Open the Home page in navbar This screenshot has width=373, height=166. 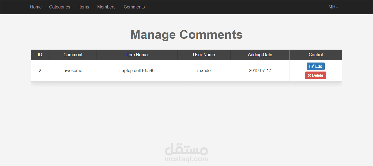tap(36, 7)
